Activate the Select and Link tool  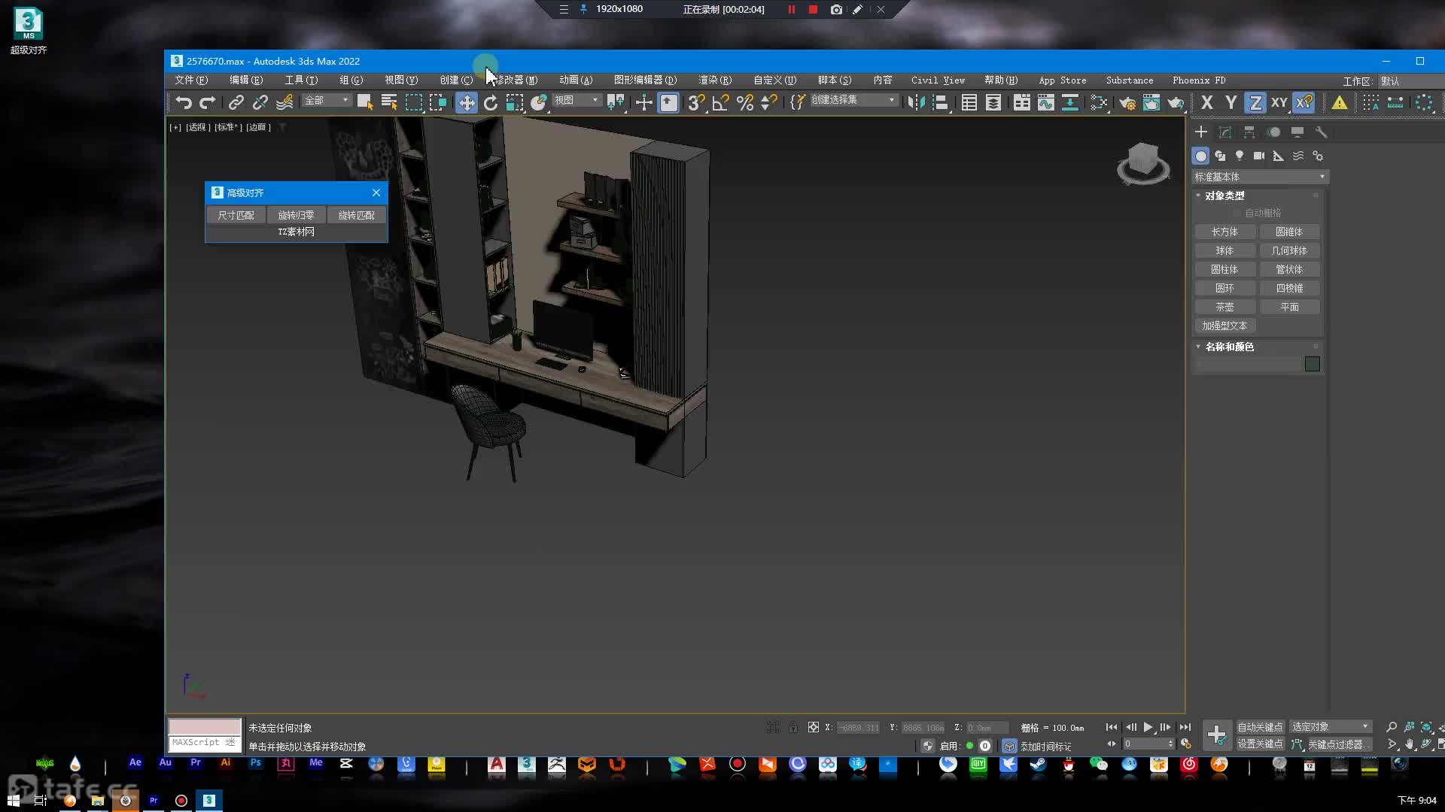(236, 103)
